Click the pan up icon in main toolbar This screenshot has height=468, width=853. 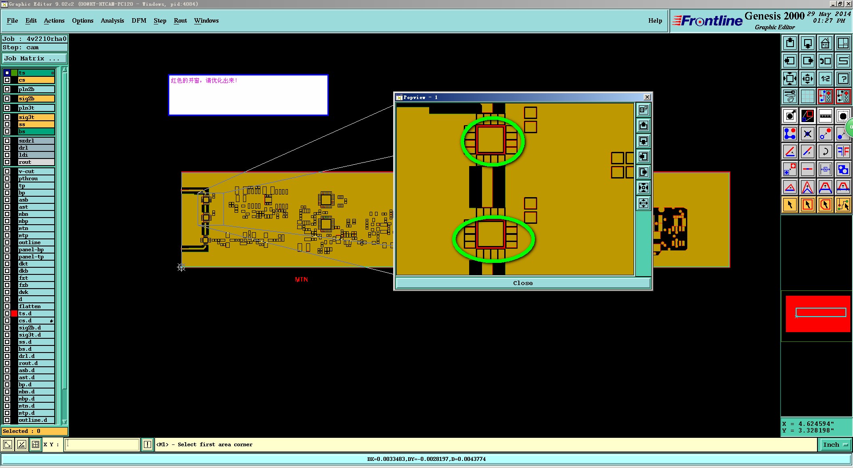(x=790, y=43)
